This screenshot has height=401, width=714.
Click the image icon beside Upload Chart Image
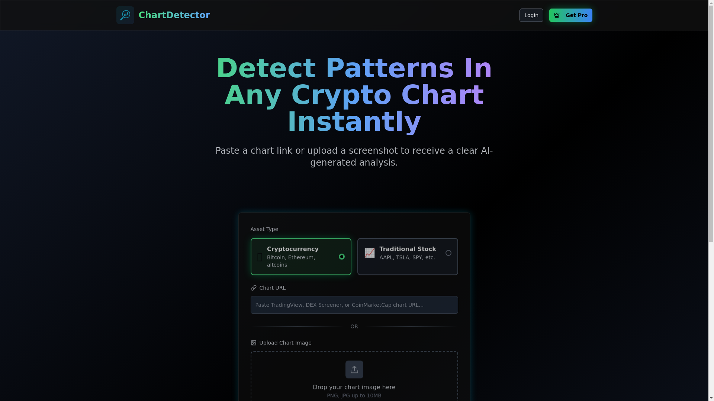[x=254, y=343]
